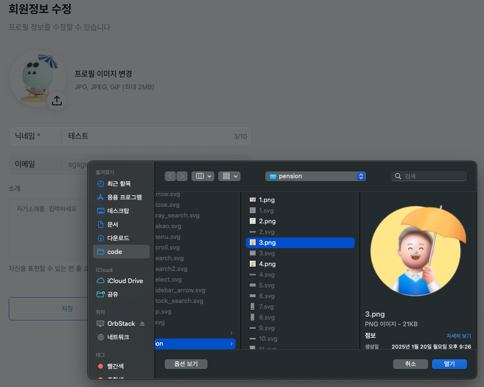Click Show More (자세히 보기) link
This screenshot has height=387, width=484.
(x=459, y=336)
